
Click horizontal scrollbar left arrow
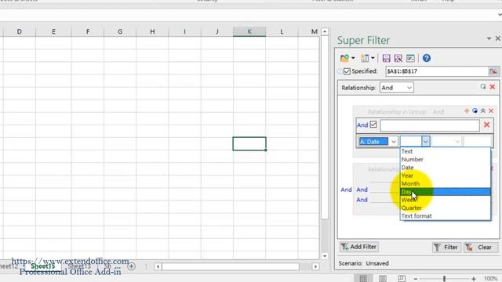point(158,266)
